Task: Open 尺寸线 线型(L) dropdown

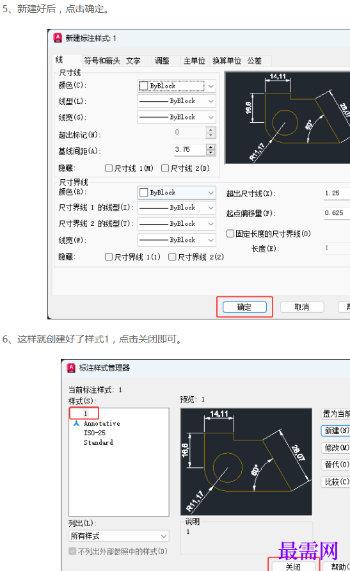Action: (x=177, y=101)
